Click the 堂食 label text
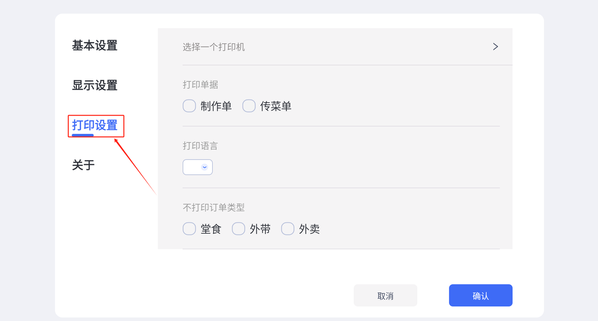 click(x=211, y=229)
